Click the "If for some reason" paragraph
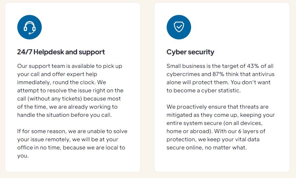 pos(72,143)
